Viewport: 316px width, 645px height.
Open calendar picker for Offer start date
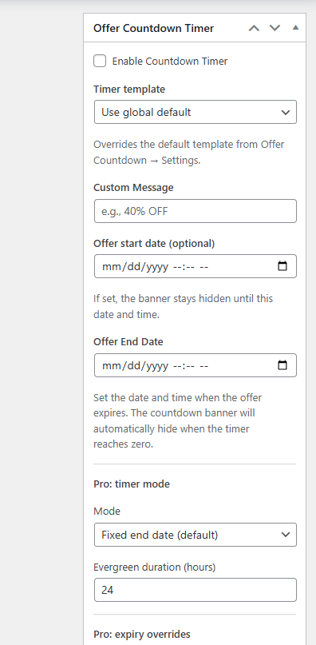tap(282, 266)
